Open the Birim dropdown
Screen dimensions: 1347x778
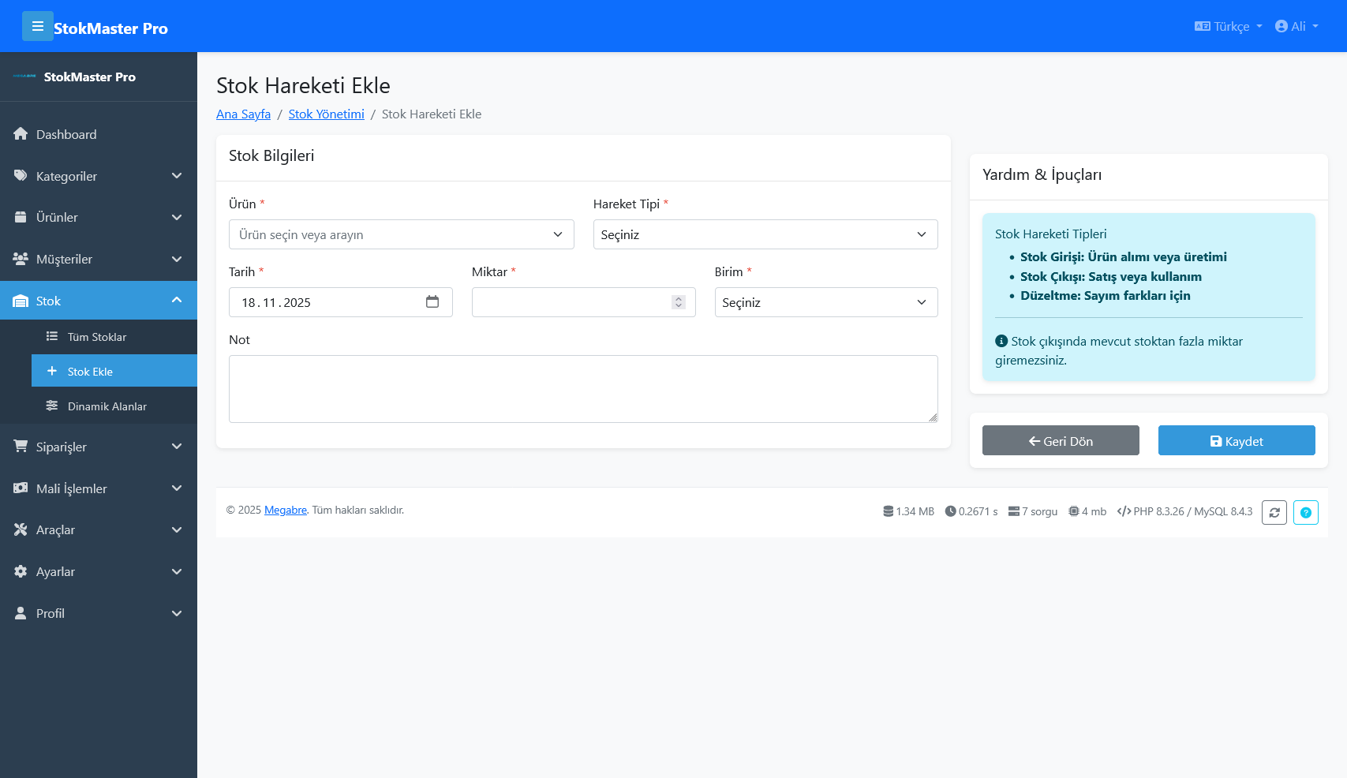pyautogui.click(x=825, y=302)
